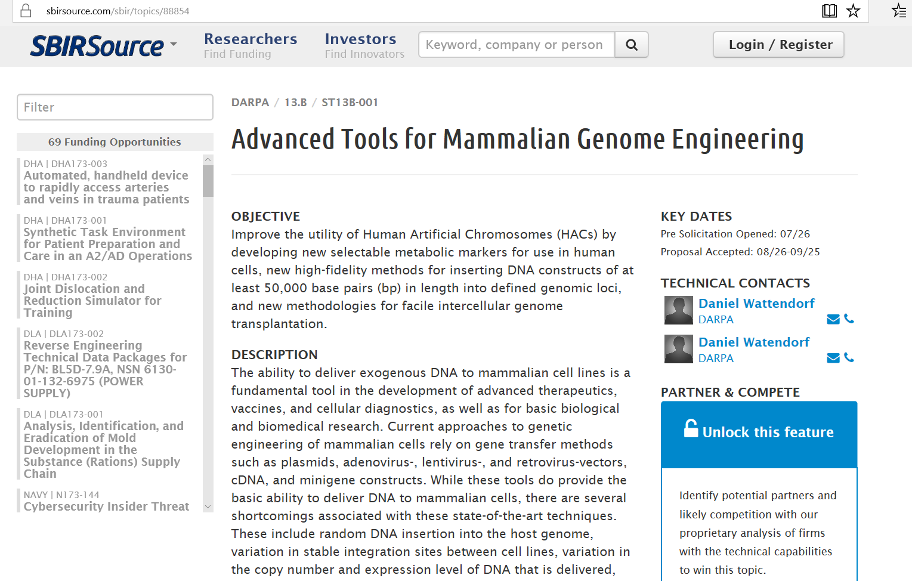Image resolution: width=912 pixels, height=581 pixels.
Task: Click phone icon for Daniel Wattendorf
Action: click(x=849, y=319)
